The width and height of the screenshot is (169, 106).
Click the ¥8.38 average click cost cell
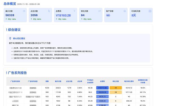[x=90, y=88]
